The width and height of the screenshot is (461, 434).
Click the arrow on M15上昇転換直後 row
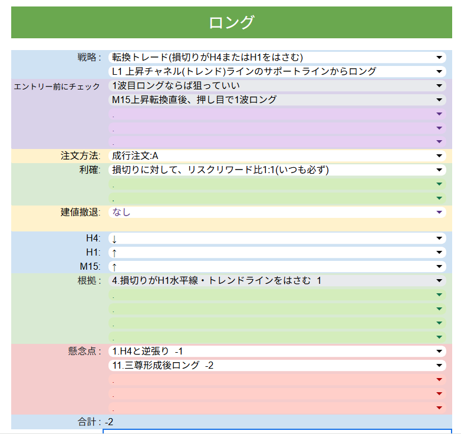[439, 100]
